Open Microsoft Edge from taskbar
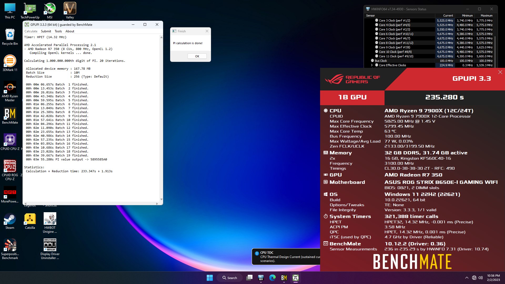The image size is (505, 284). tap(272, 278)
